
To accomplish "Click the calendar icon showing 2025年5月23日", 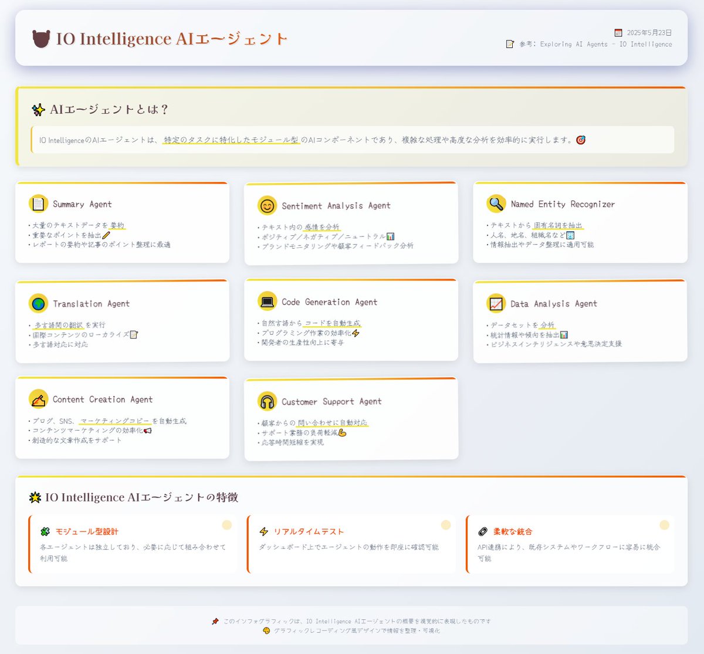I will click(618, 33).
